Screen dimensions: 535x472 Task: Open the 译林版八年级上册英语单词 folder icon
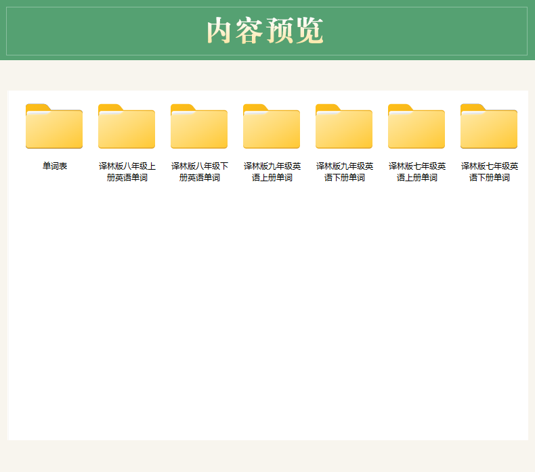coord(127,126)
